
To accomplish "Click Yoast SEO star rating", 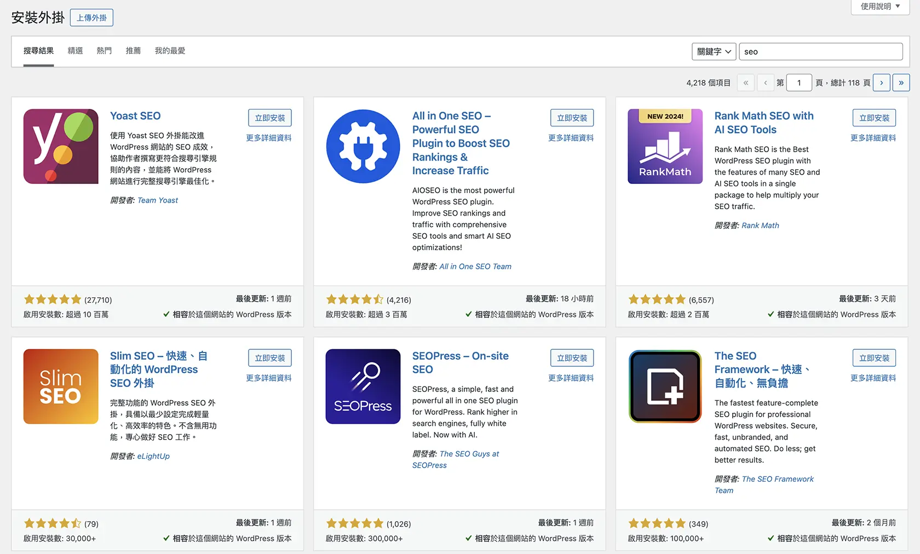I will click(53, 299).
